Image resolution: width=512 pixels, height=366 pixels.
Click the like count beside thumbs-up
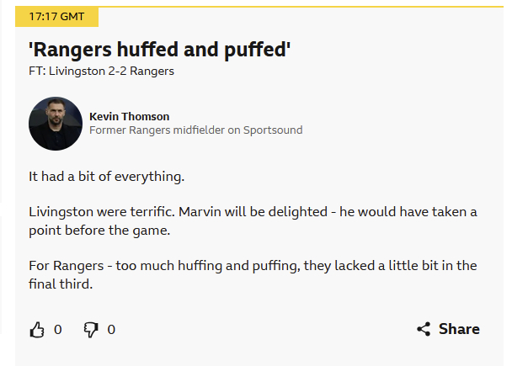(x=58, y=329)
